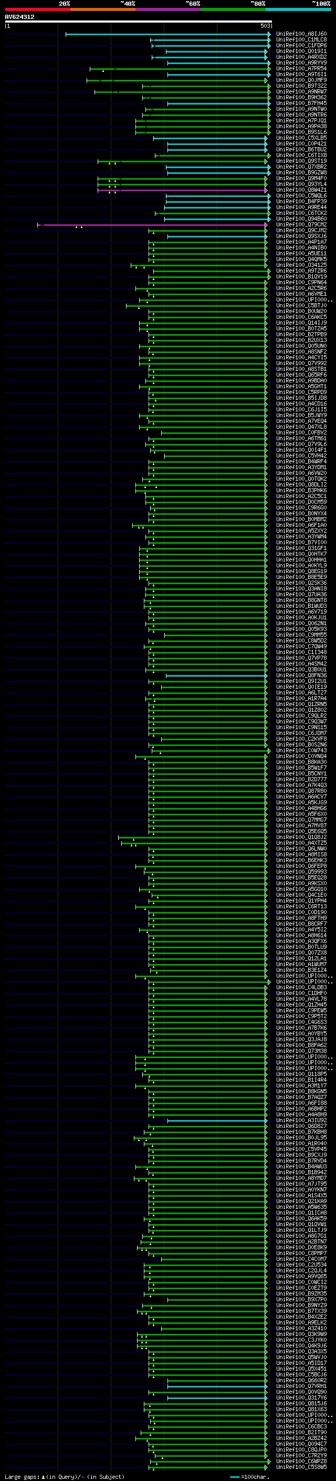Select the UniRef100_C5WQL6 label

[x=301, y=195]
